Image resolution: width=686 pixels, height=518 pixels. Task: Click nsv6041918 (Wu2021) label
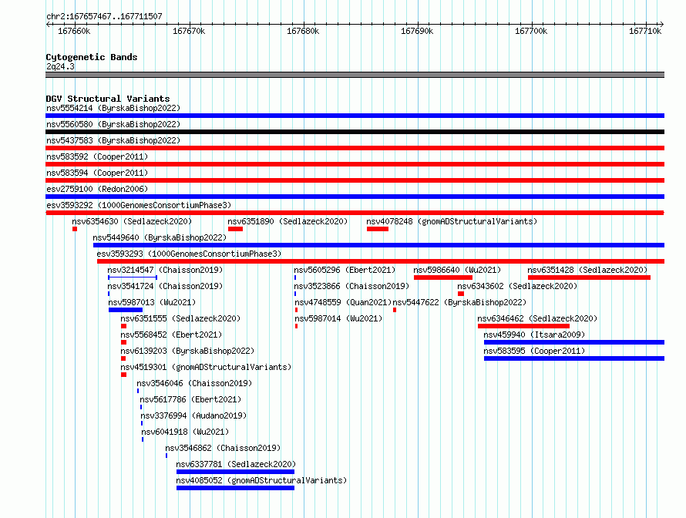tap(186, 432)
